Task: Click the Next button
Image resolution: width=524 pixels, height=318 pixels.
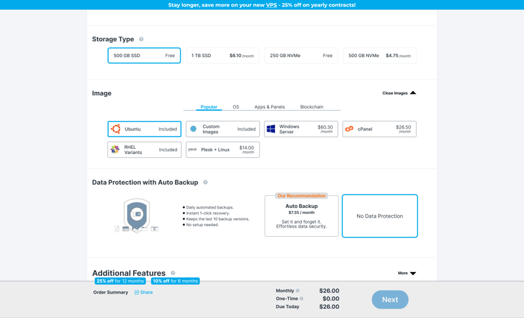Action: (x=390, y=300)
